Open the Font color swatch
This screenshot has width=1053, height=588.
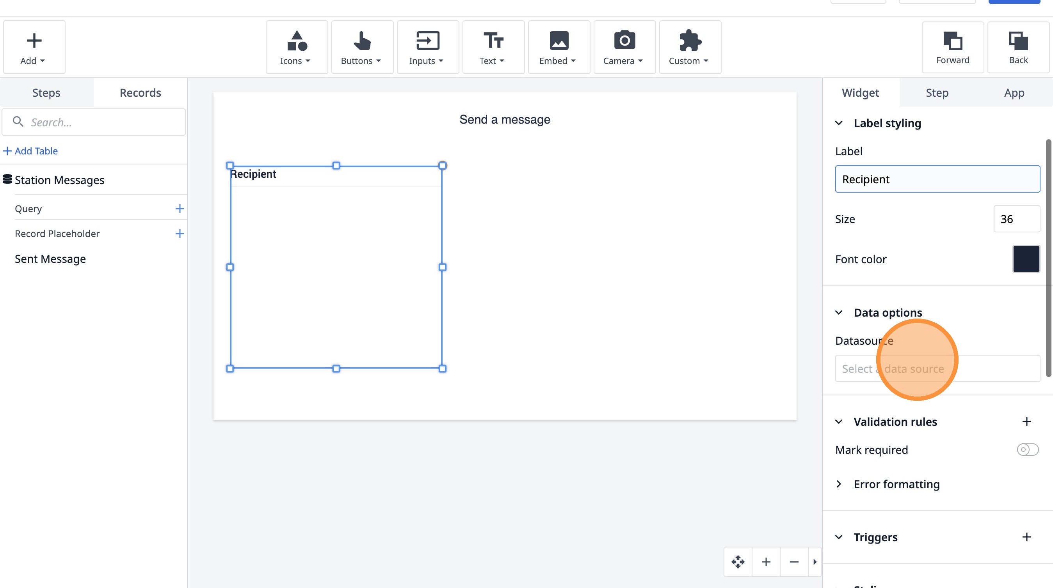1026,259
